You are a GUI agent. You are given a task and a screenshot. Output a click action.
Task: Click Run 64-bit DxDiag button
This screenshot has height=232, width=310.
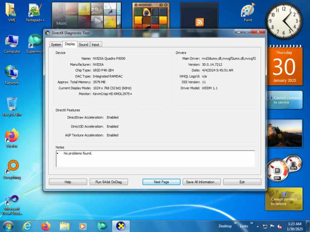coord(109,182)
